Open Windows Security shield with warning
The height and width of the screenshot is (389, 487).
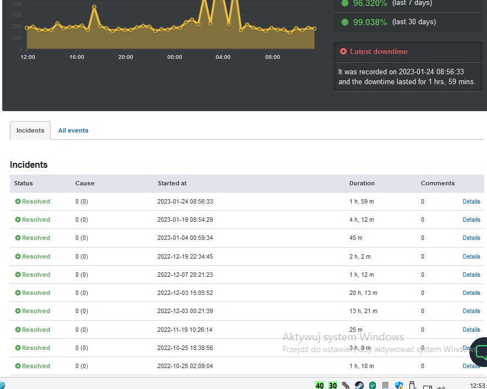(399, 385)
